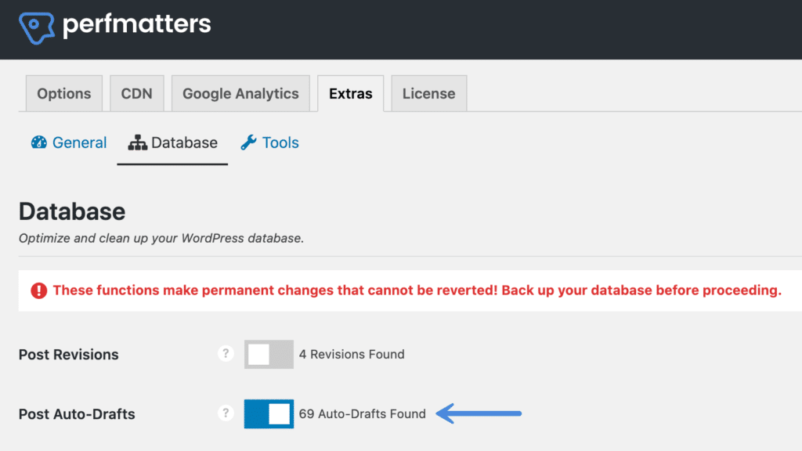Viewport: 802px width, 451px height.
Task: Click the perfmatters brand name text
Action: (136, 24)
